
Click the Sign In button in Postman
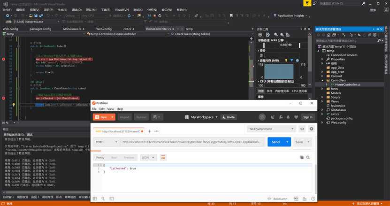click(x=308, y=117)
